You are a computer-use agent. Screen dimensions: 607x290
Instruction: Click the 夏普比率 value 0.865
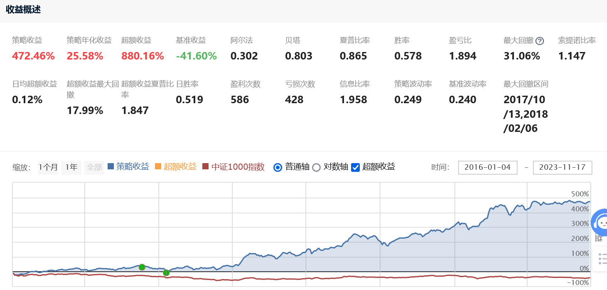tap(354, 56)
